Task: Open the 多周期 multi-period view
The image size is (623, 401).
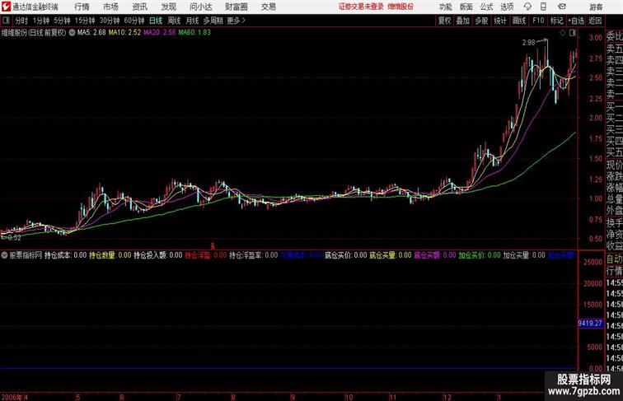Action: point(213,21)
